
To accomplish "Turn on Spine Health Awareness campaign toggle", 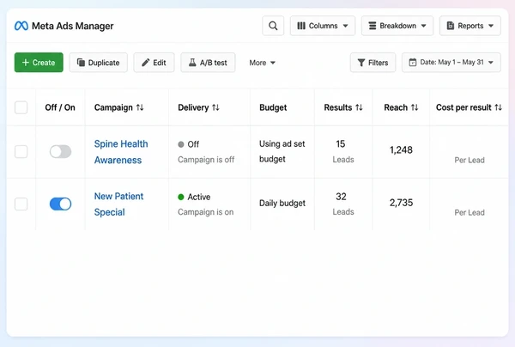I will click(60, 151).
